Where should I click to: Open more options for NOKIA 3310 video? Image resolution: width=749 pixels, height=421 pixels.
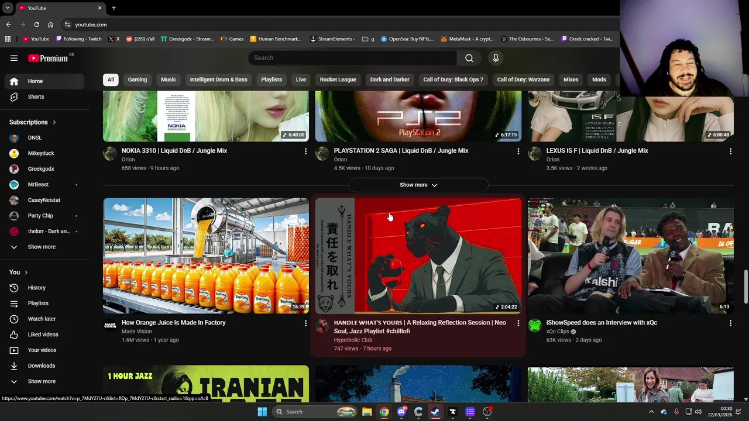click(x=305, y=151)
